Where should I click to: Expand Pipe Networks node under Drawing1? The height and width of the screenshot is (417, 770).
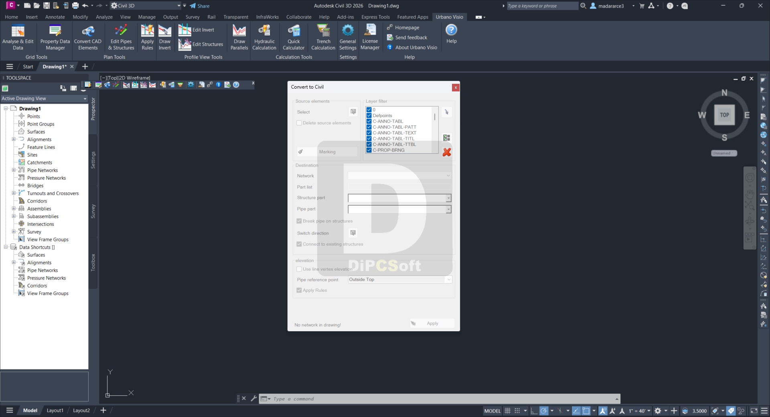14,170
